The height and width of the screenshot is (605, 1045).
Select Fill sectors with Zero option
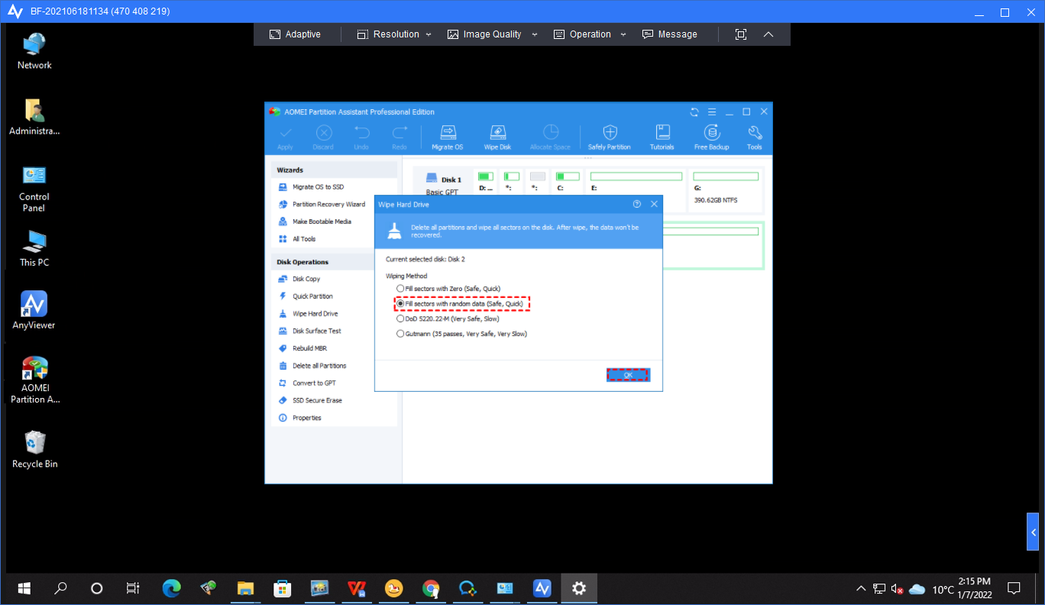point(400,289)
